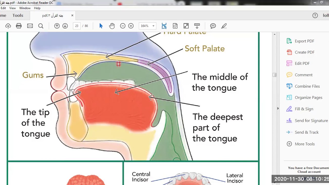This screenshot has width=329, height=185.
Task: Click the page number field showing 23
Action: [77, 26]
